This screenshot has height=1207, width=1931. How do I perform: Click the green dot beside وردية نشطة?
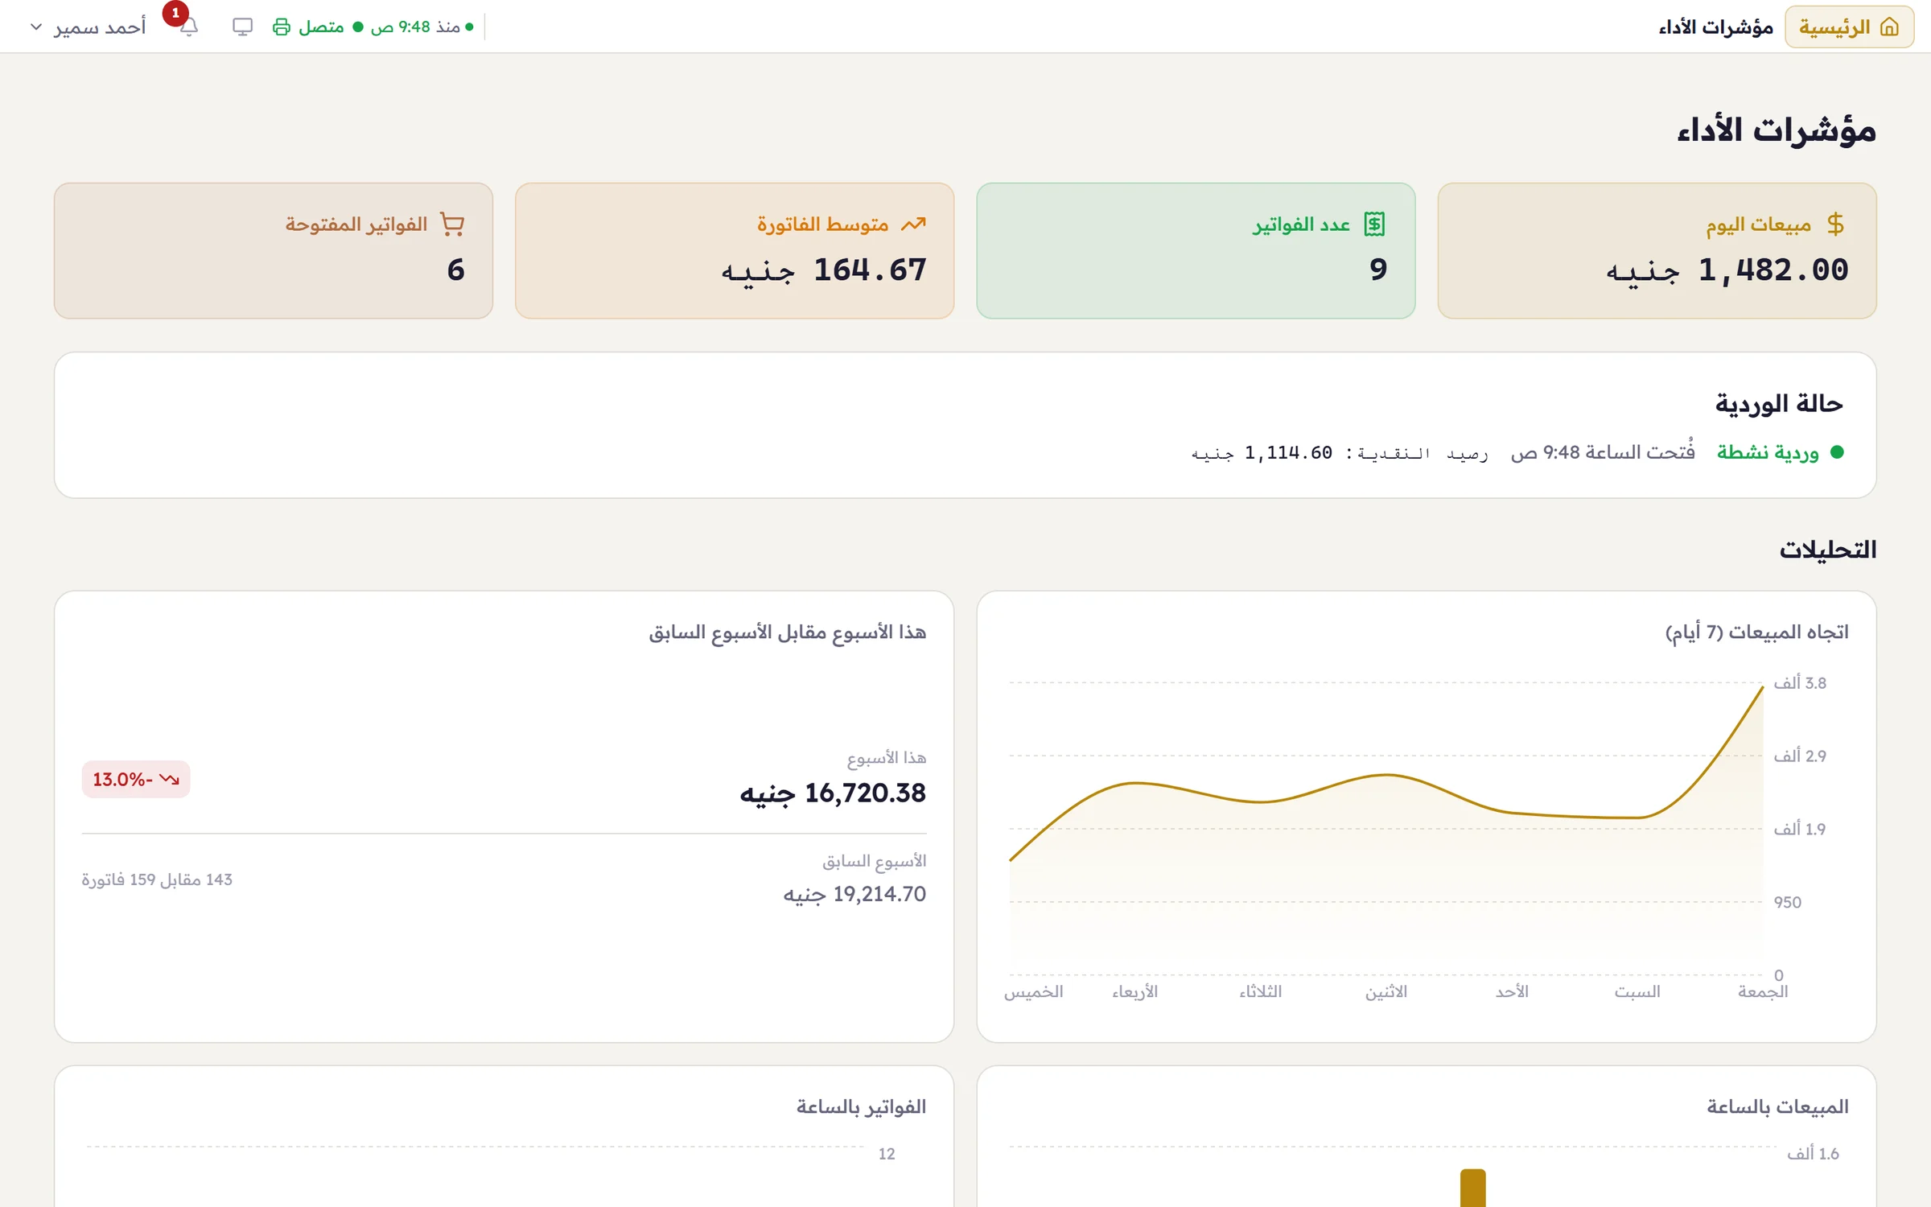click(x=1837, y=452)
